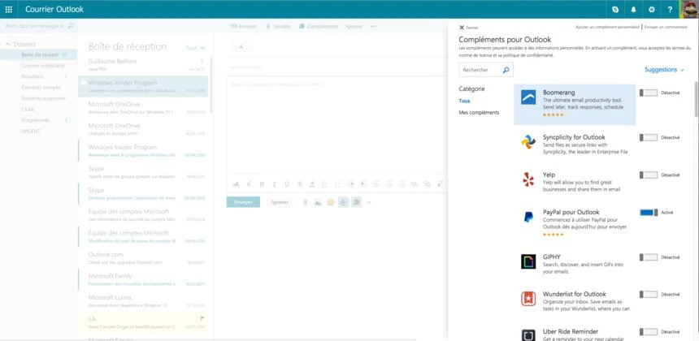Open the URGENT folder

(x=31, y=131)
